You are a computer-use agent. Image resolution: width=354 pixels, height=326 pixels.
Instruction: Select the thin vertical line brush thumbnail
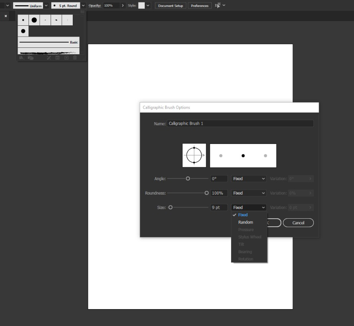67,20
